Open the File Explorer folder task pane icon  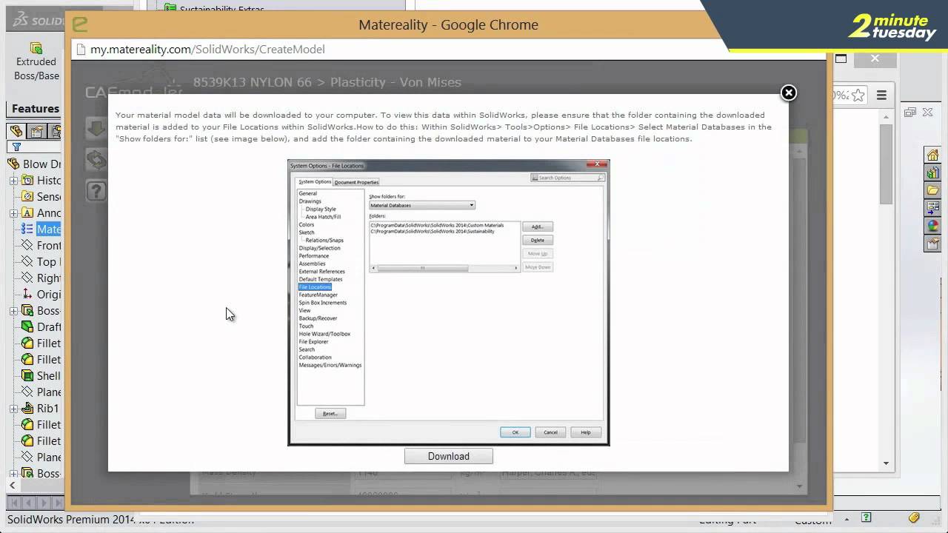pyautogui.click(x=932, y=191)
